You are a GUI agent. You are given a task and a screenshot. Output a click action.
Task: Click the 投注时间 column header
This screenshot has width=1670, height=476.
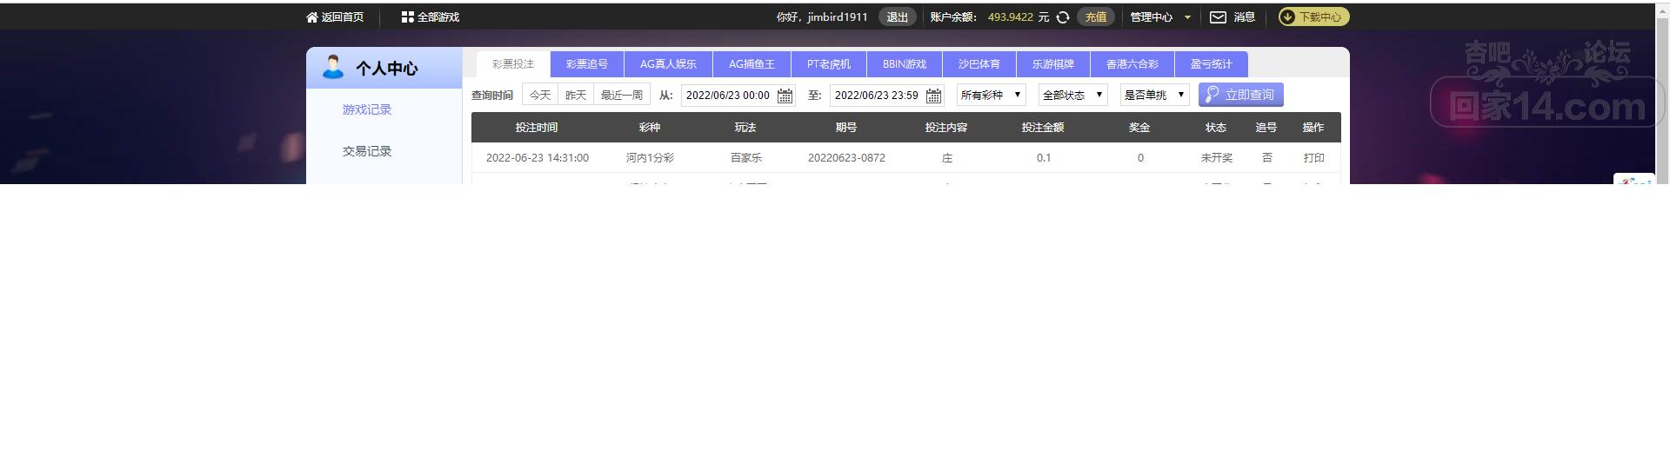tap(537, 128)
